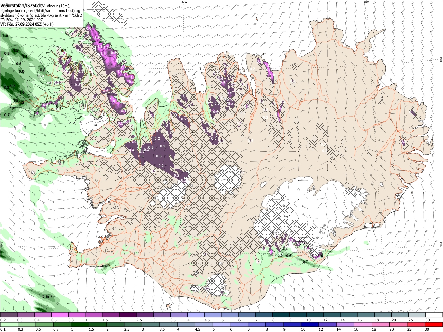Viewport: 443px width, 332px height.
Task: Click the 15W longitude label
Action: [367, 1]
